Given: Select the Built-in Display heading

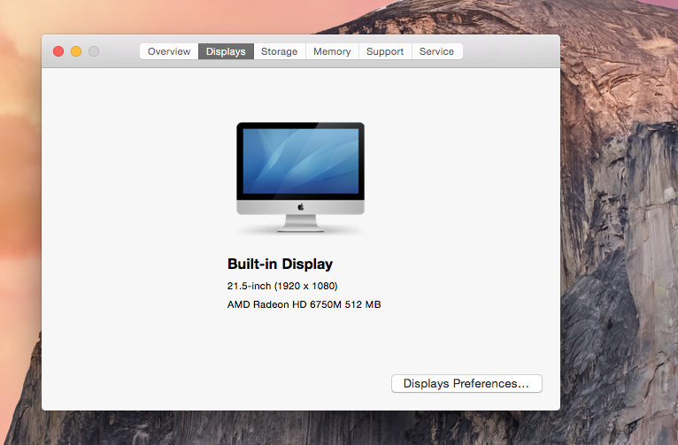Looking at the screenshot, I should coord(281,264).
